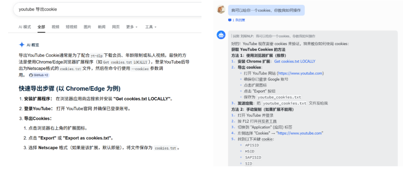
Task: Open the 短视频 search tab
Action: (71, 27)
